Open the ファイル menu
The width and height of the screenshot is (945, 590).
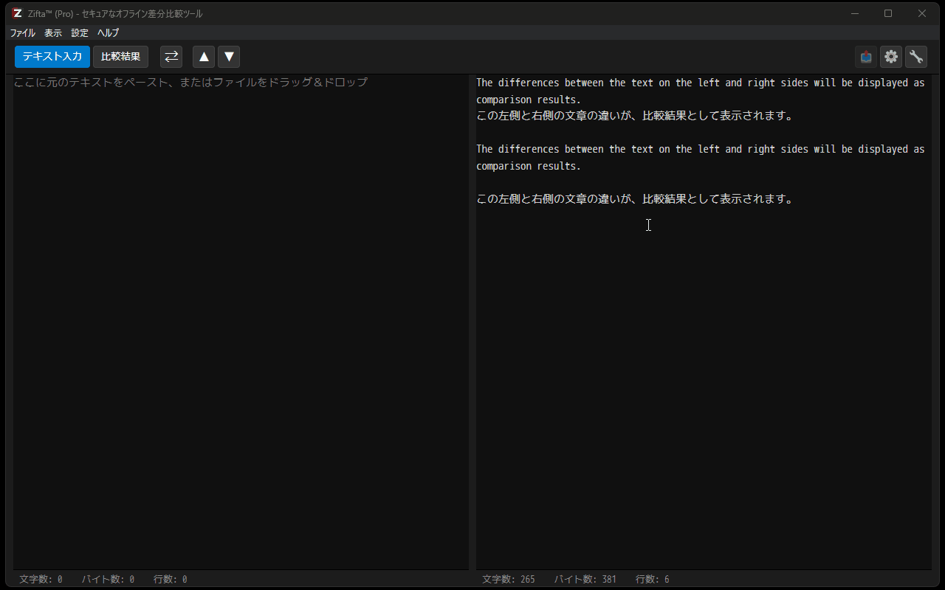[22, 32]
